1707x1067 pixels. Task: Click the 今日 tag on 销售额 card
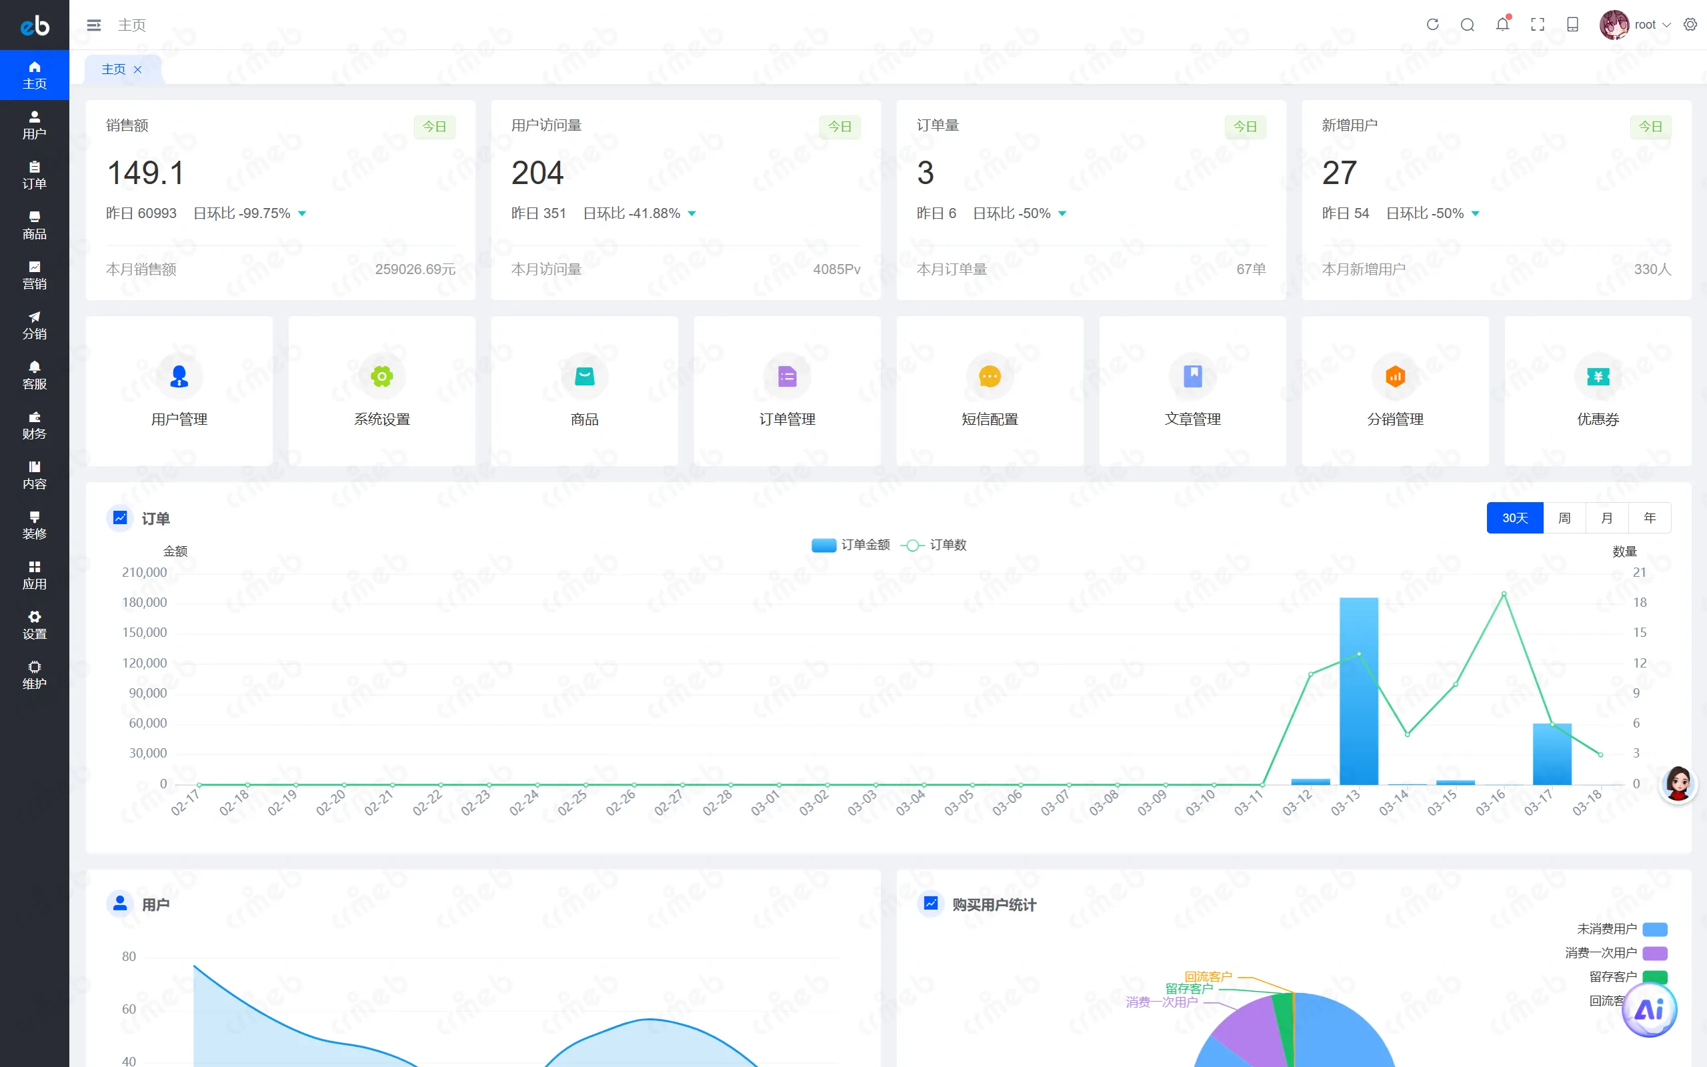click(435, 126)
